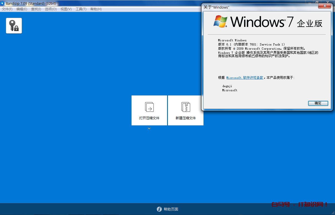335x215 pixels.
Task: Show the 工具(T) menu
Action: point(81,9)
